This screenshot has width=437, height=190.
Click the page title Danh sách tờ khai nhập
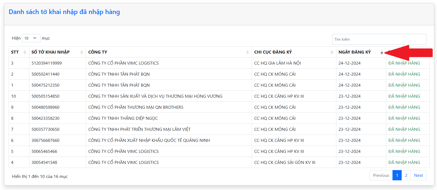pyautogui.click(x=64, y=12)
